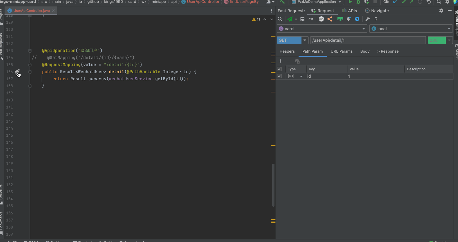Switch to the URL Params tab
This screenshot has width=458, height=242.
pos(342,51)
